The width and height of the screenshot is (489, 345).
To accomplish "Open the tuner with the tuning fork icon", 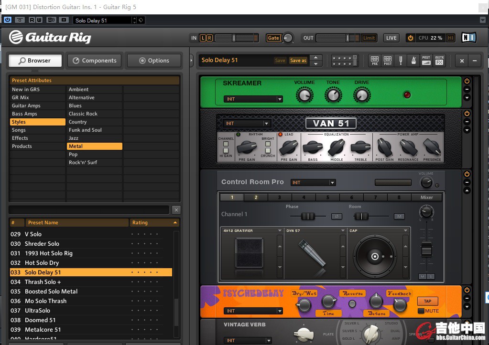I will click(x=401, y=60).
